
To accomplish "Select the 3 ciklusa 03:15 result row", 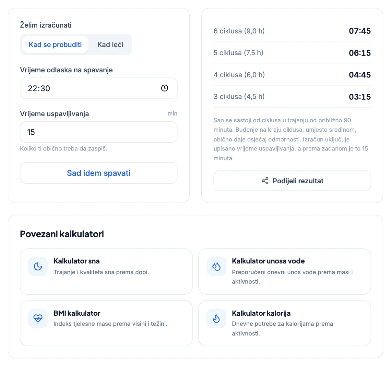I will [292, 97].
